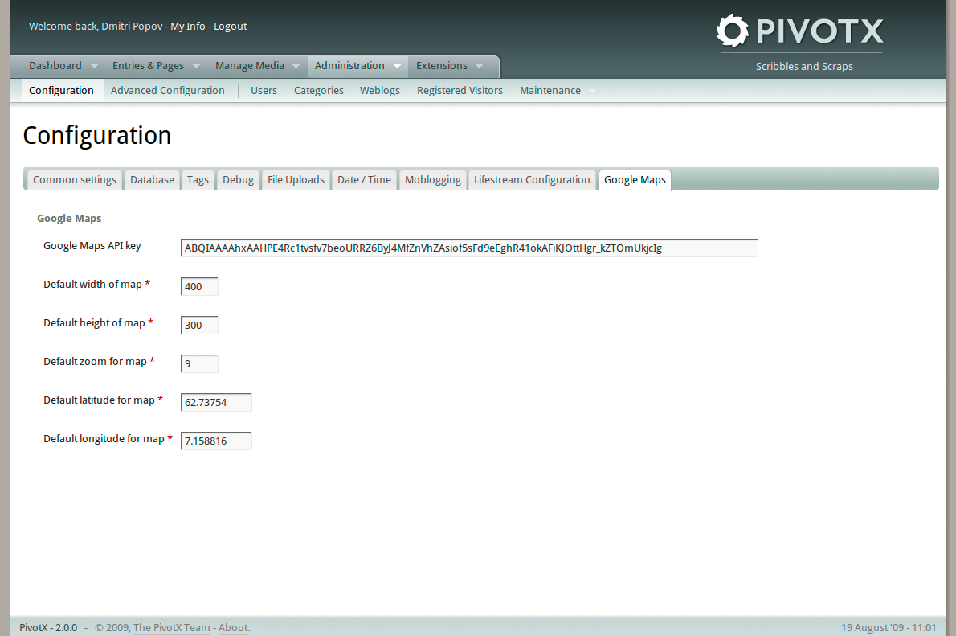Click the "19 August '09 - 11:01" timestamp
The height and width of the screenshot is (636, 956).
[x=889, y=627]
